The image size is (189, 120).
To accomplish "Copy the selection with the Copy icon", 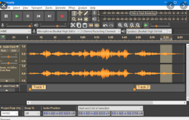I will (79, 25).
